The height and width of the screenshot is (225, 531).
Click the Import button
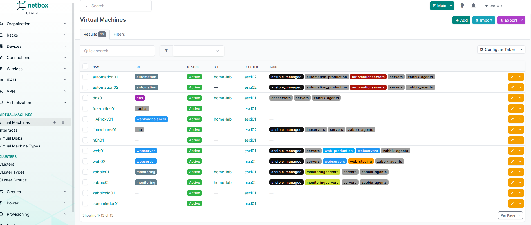483,20
